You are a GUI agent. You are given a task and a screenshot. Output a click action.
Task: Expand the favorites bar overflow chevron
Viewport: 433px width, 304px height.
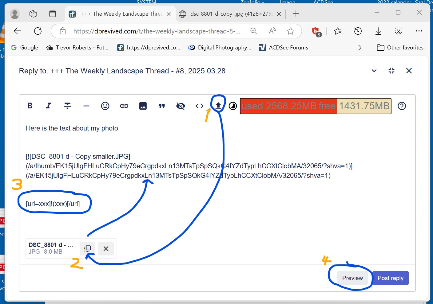(360, 48)
